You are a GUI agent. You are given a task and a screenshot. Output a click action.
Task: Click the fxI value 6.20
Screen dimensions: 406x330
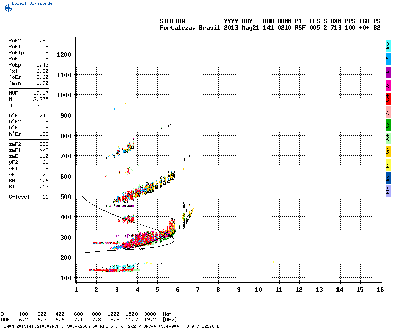point(42,71)
